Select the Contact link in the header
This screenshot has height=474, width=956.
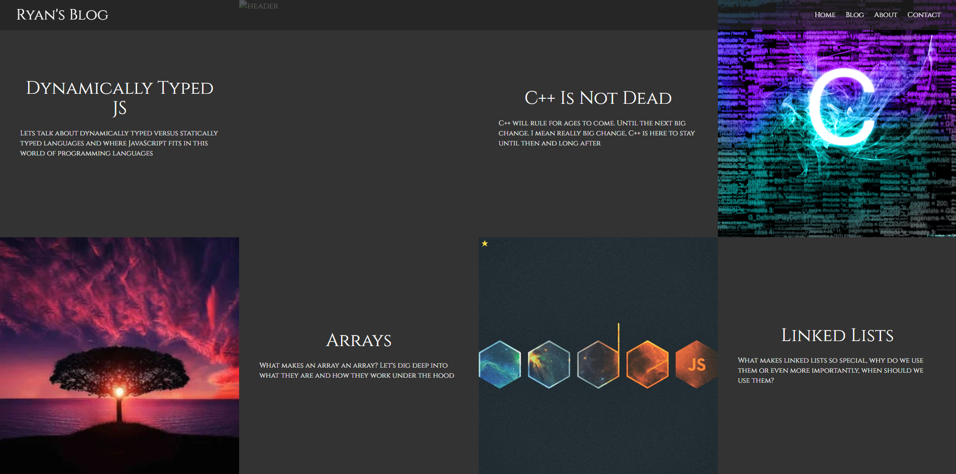pos(924,15)
